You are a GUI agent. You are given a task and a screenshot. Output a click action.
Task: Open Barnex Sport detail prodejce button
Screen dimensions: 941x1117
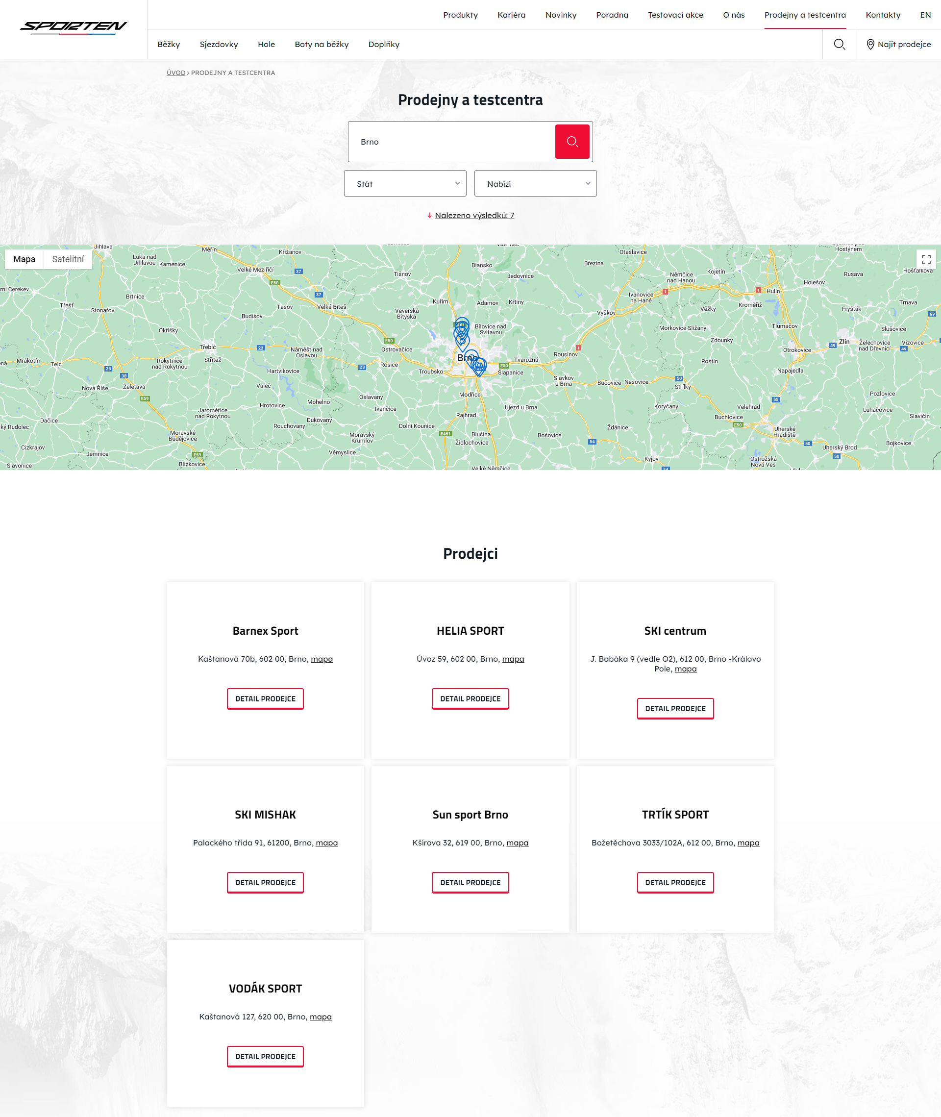point(265,699)
